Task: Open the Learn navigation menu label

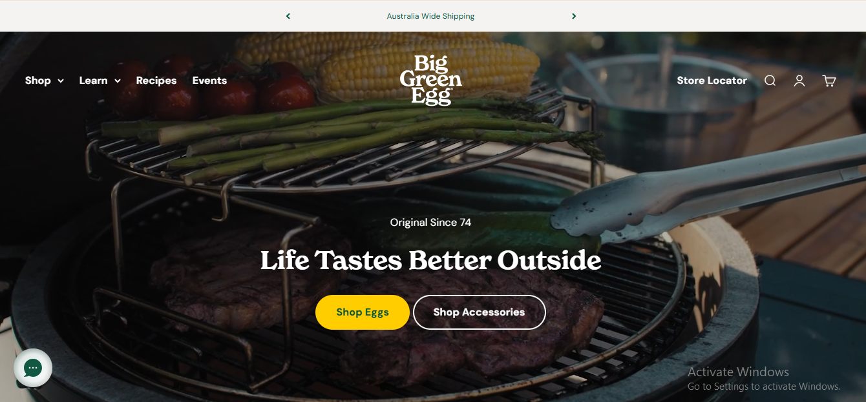Action: tap(93, 81)
